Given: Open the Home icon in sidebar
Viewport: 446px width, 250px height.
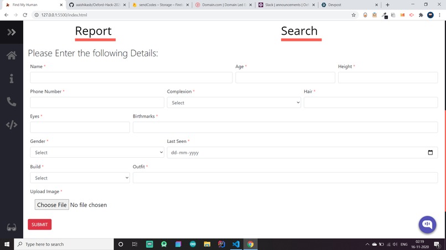Looking at the screenshot, I should click(12, 55).
